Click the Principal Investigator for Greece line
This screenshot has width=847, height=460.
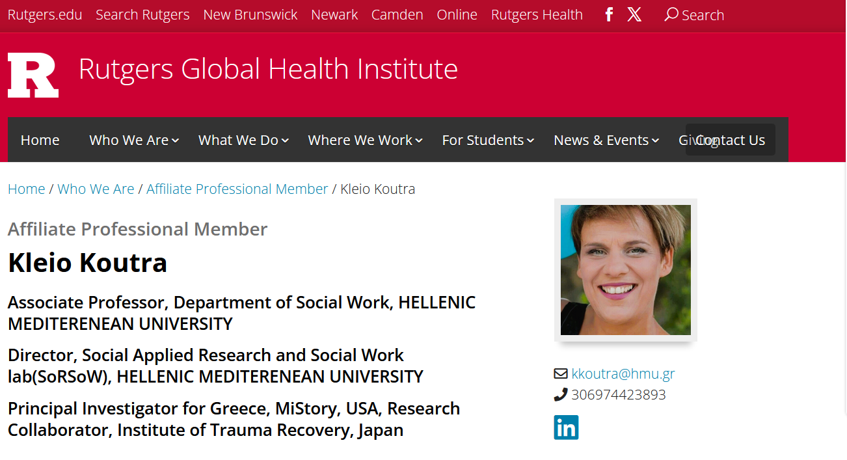(234, 419)
